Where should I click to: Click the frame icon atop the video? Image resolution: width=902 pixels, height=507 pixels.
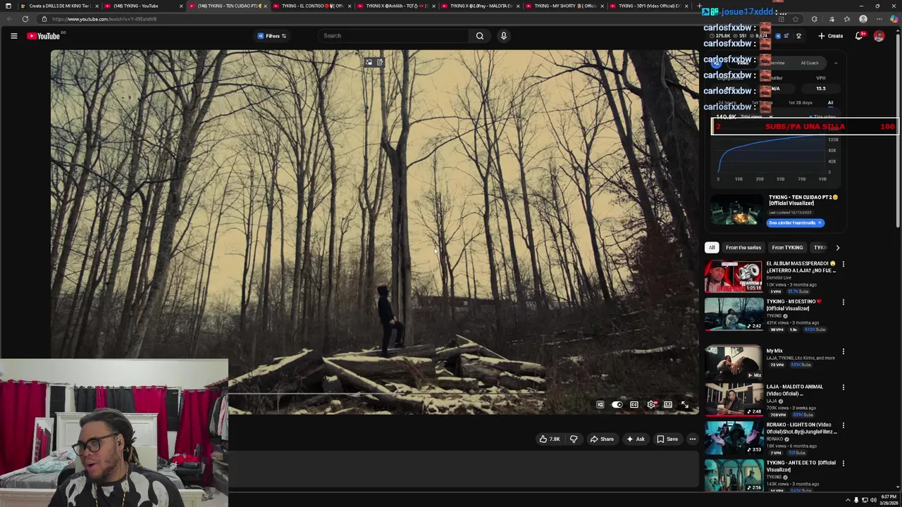click(x=379, y=63)
